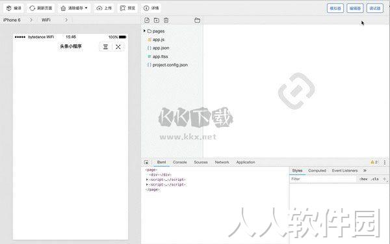This screenshot has width=390, height=244.
Task: Open the Details (详情) info button
Action: pyautogui.click(x=151, y=8)
